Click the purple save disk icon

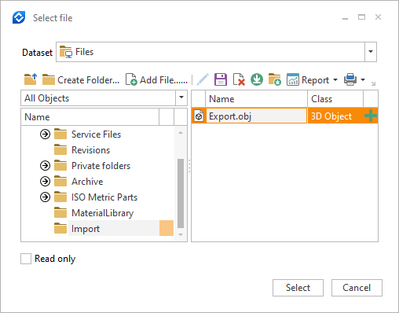click(x=221, y=79)
